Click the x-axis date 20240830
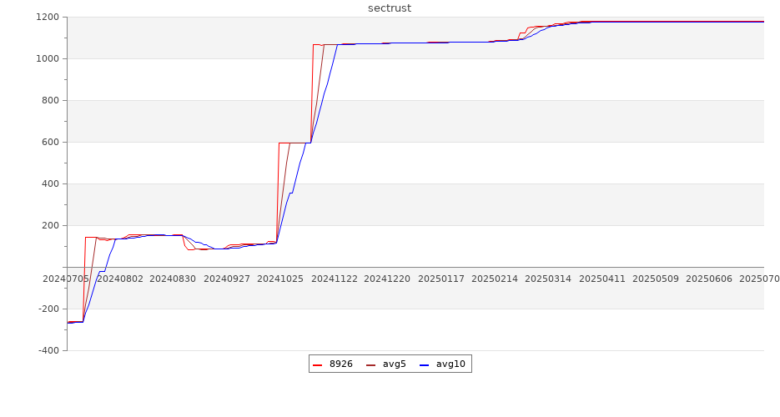 coord(173,279)
